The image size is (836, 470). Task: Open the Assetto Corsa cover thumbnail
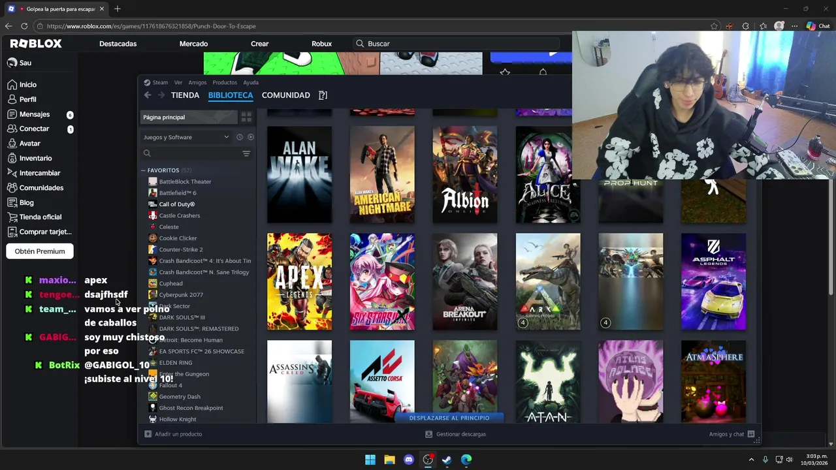tap(382, 381)
